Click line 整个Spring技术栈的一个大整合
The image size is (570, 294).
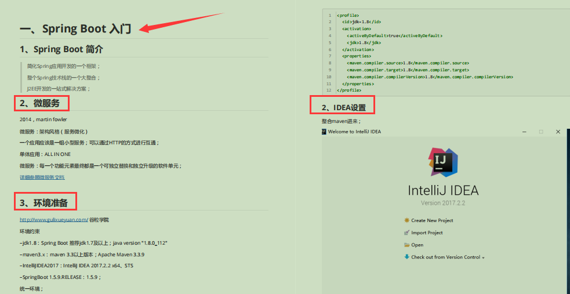[x=63, y=77]
